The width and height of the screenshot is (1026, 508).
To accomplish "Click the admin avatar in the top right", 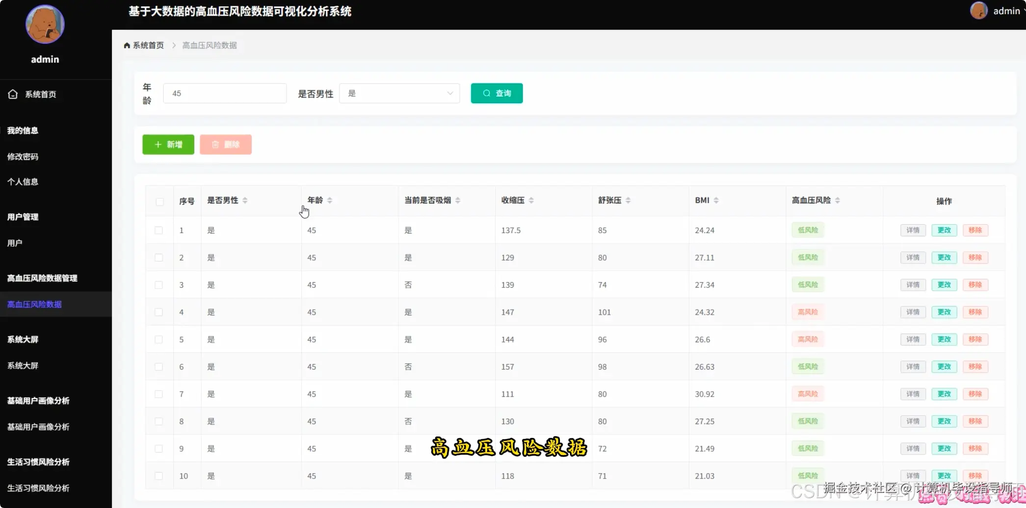I will (978, 10).
